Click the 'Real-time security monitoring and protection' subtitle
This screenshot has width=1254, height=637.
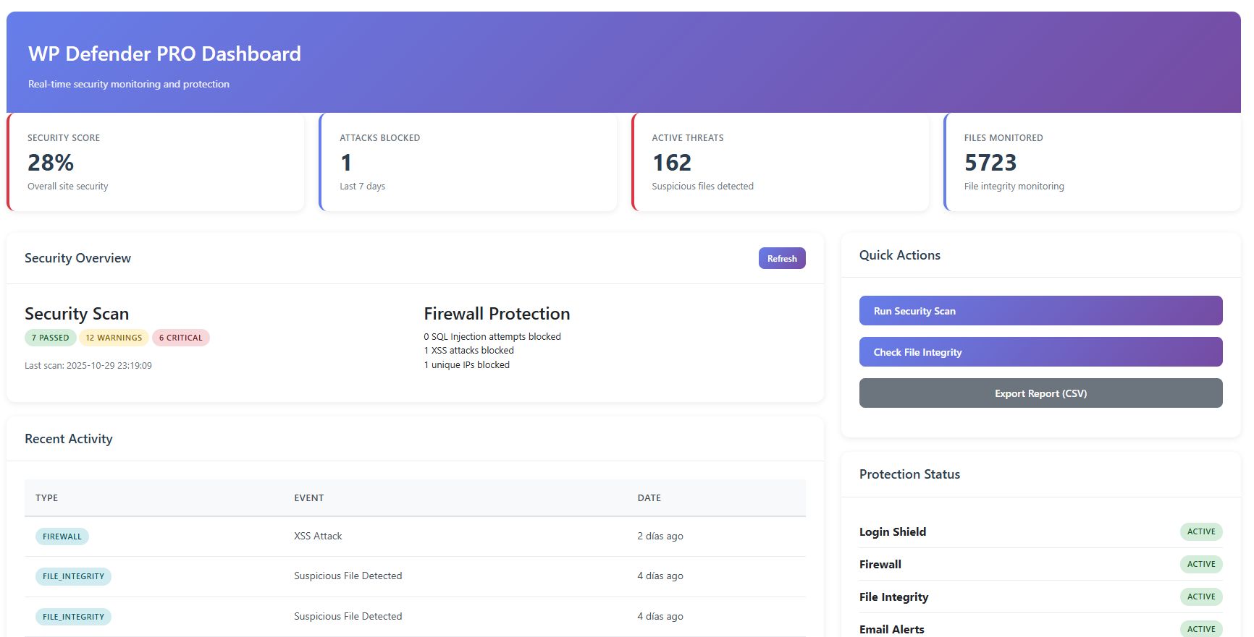pyautogui.click(x=129, y=85)
